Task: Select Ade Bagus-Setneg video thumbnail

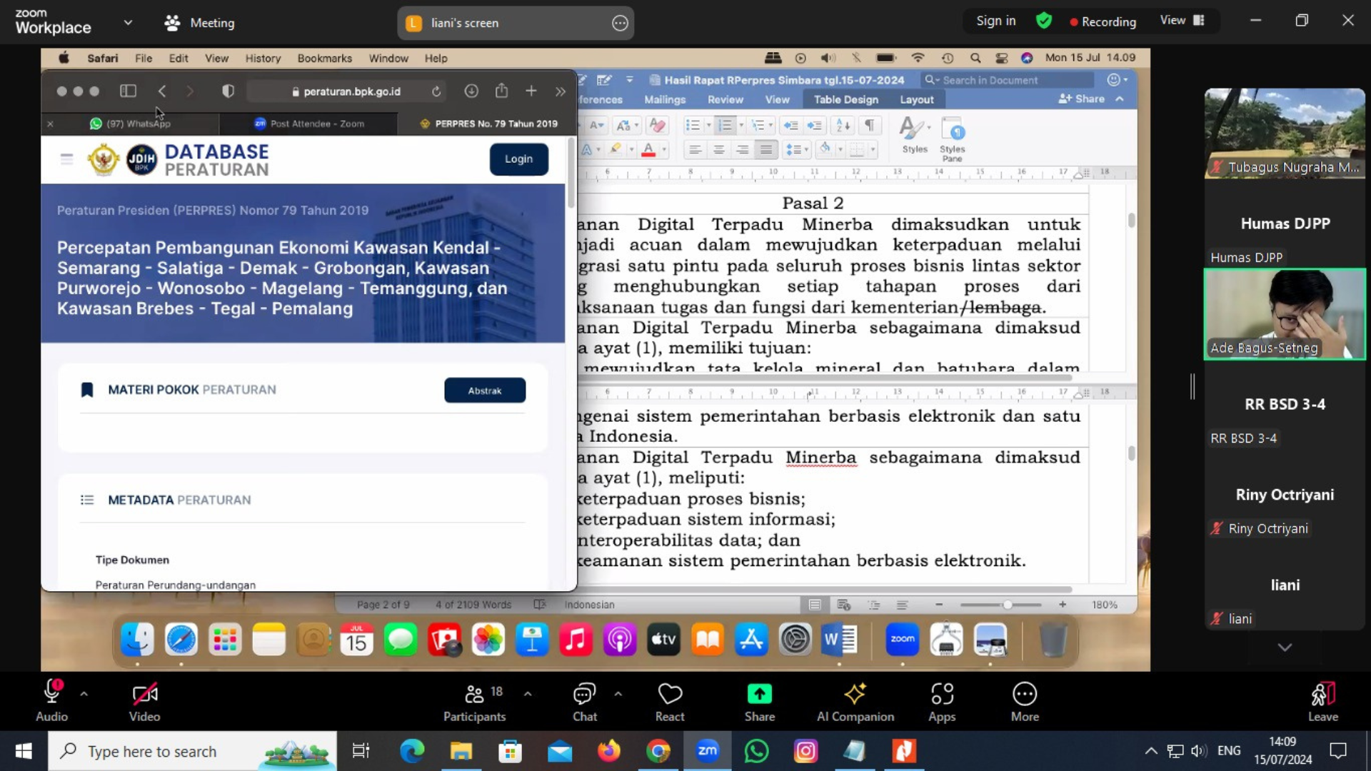Action: coord(1285,314)
